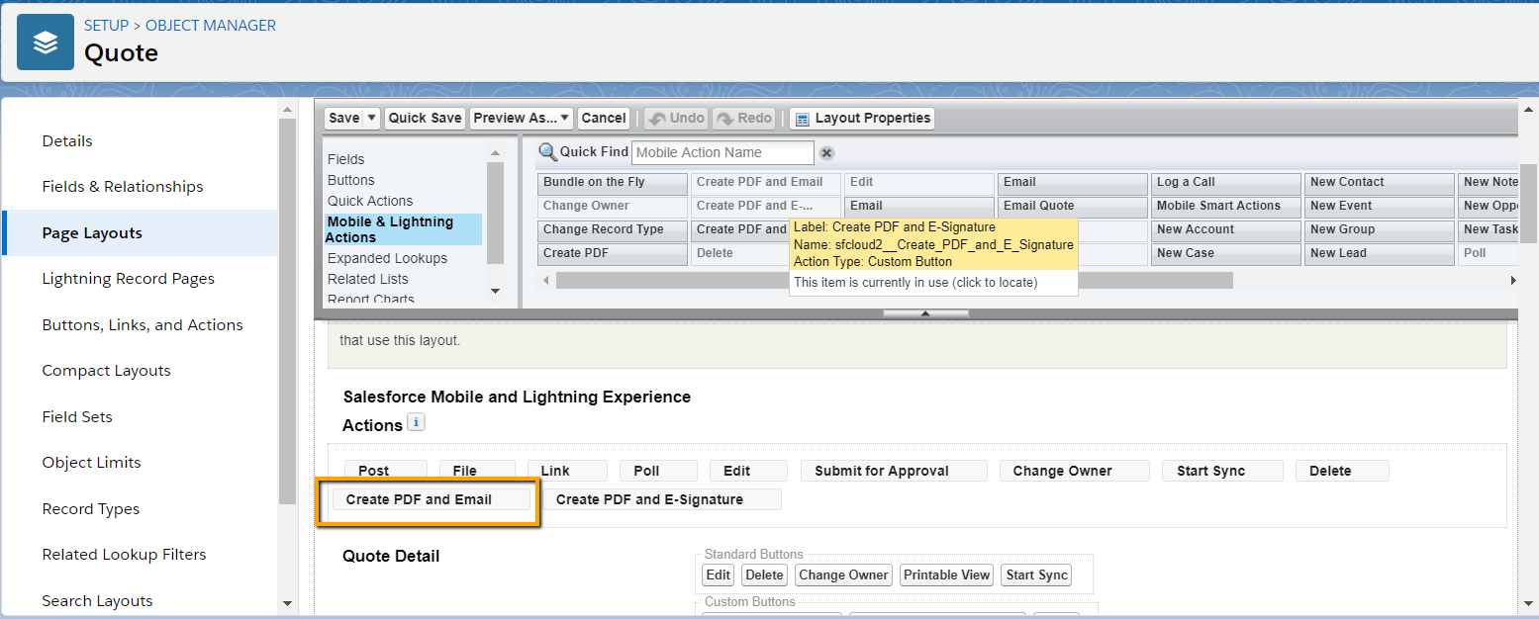Select the Fields palette category
This screenshot has height=619, width=1539.
tap(345, 159)
